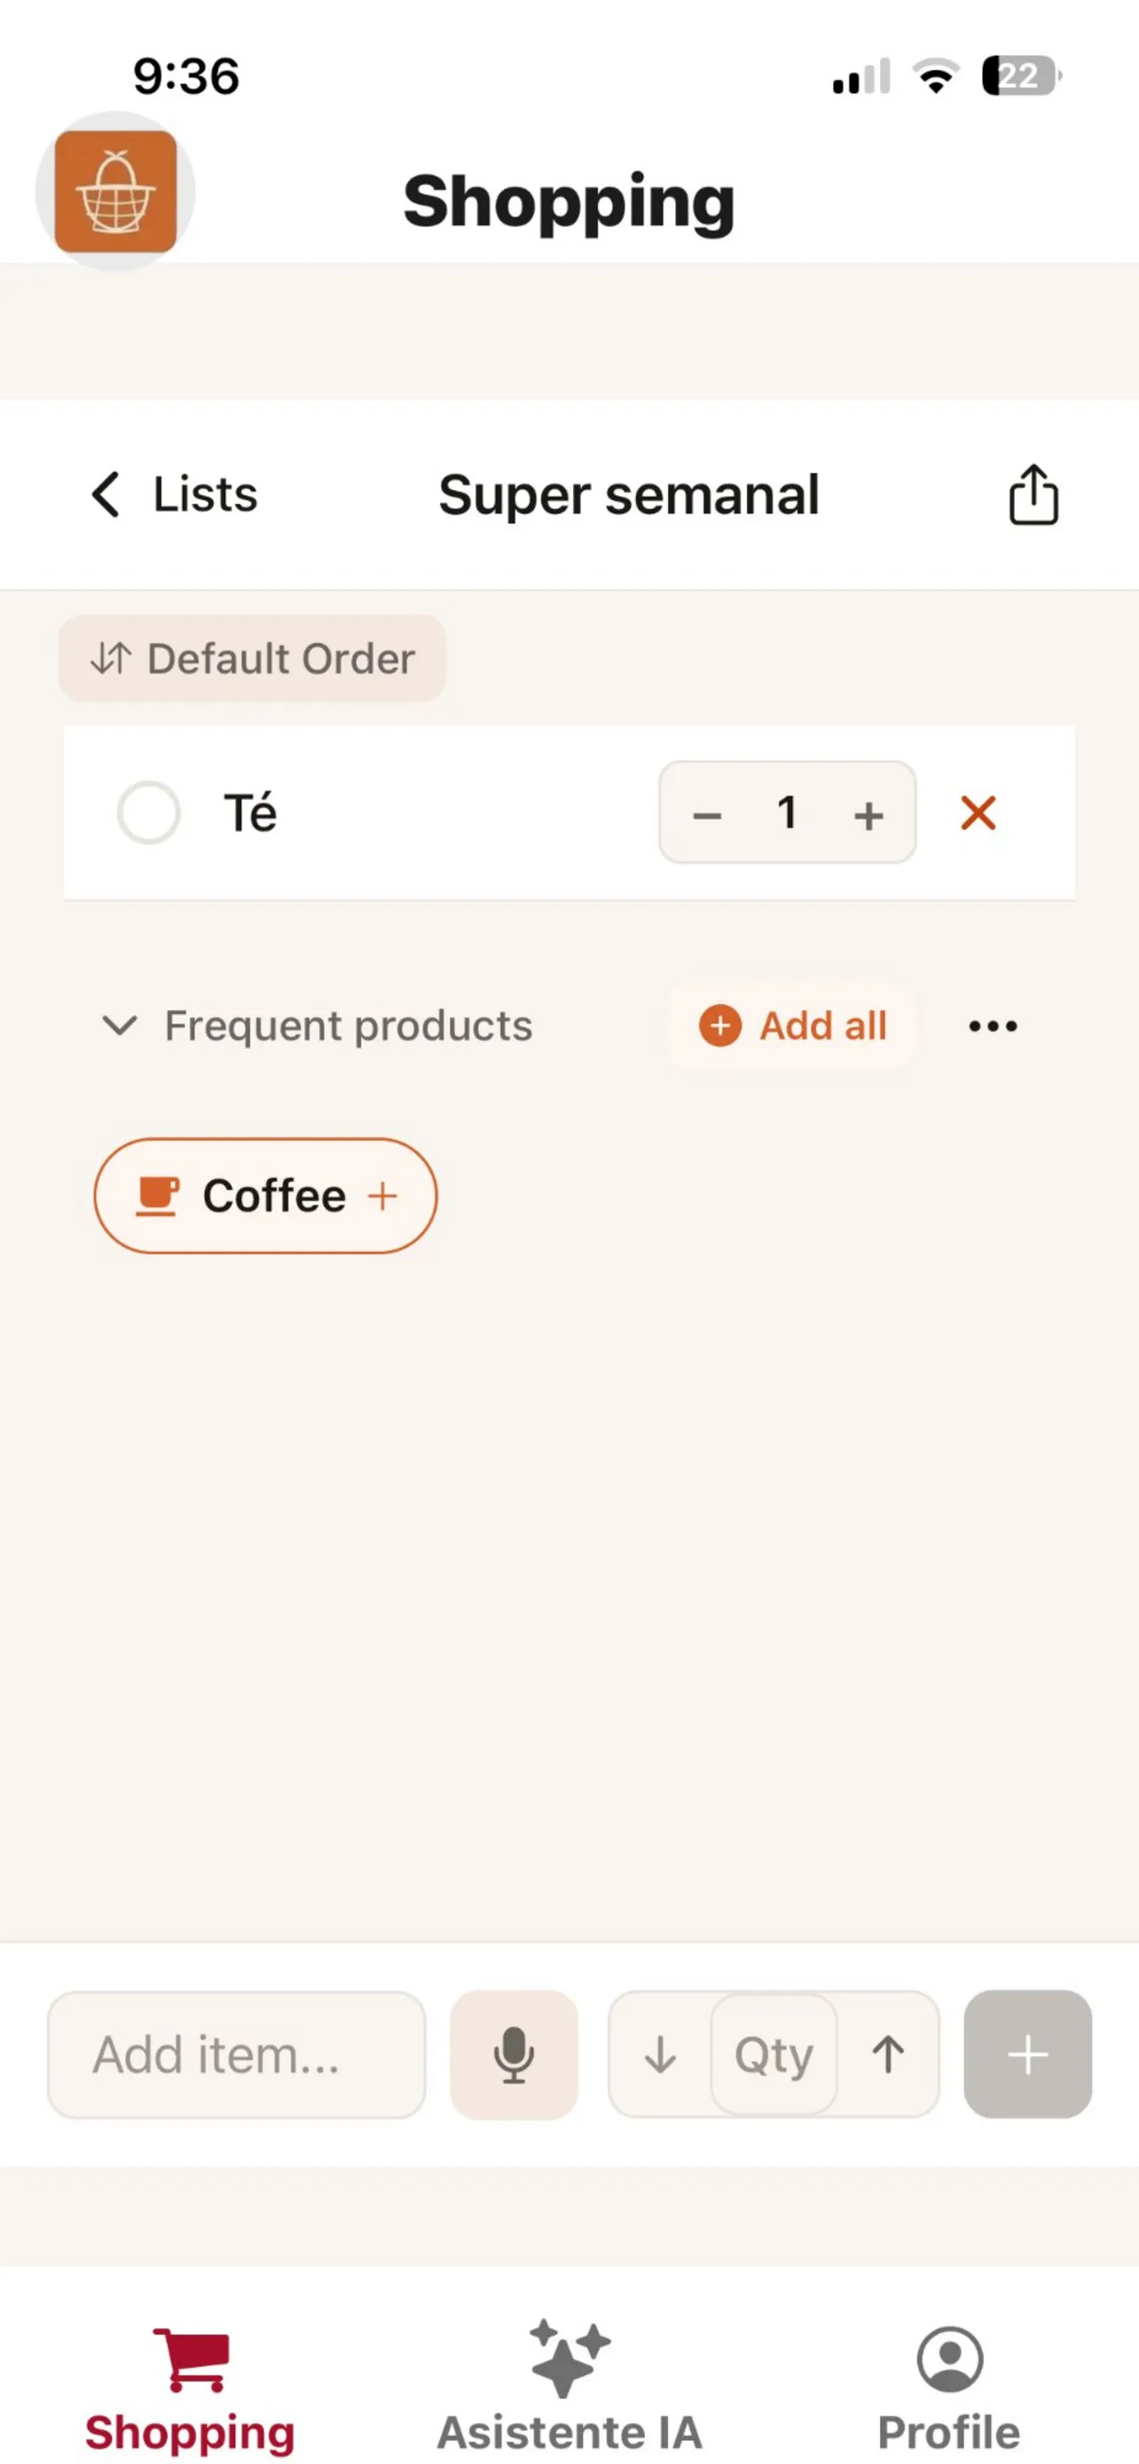This screenshot has height=2464, width=1139.
Task: Open the Asistente IA tab
Action: (x=569, y=2380)
